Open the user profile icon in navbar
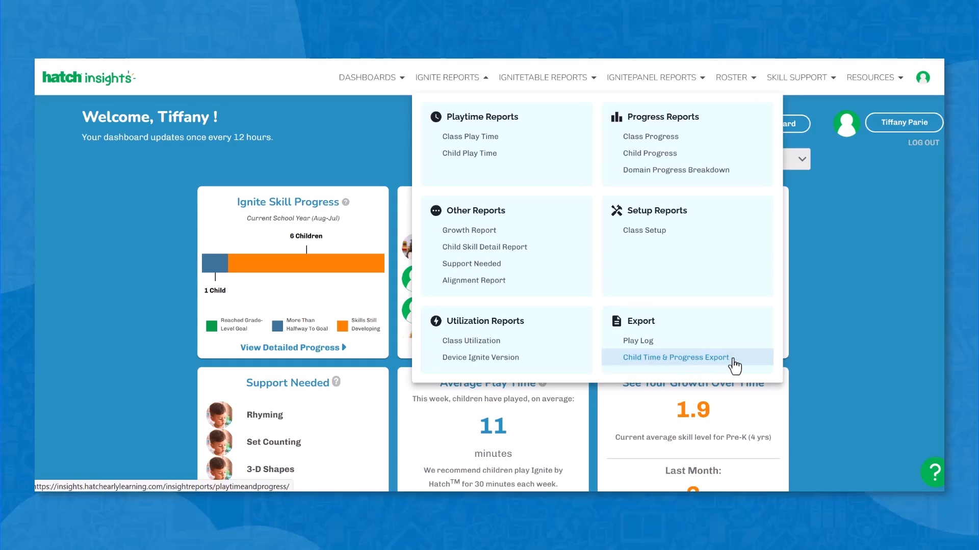This screenshot has height=550, width=979. point(923,77)
